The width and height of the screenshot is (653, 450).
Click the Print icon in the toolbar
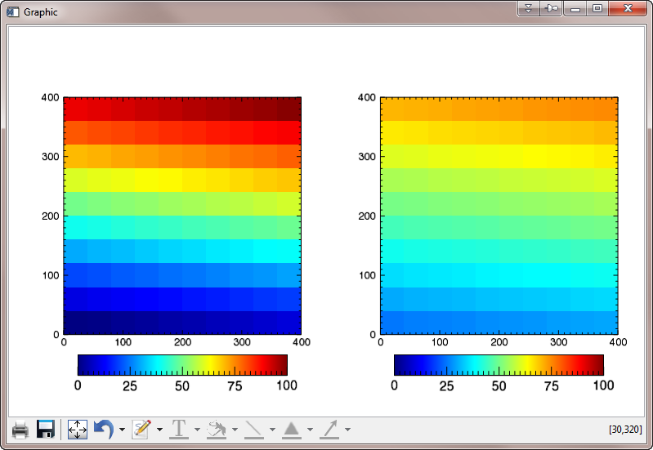20,429
